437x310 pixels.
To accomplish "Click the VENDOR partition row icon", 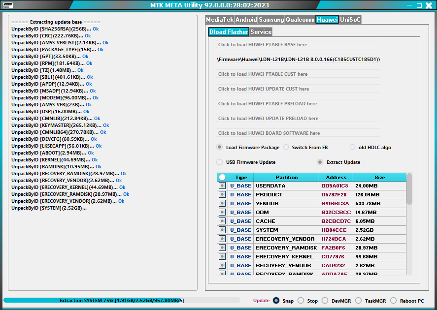I will click(222, 203).
